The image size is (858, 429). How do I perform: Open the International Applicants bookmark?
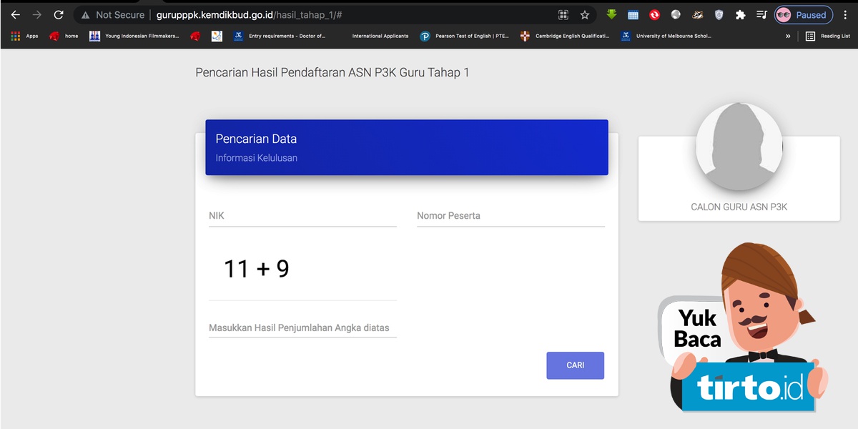tap(380, 36)
